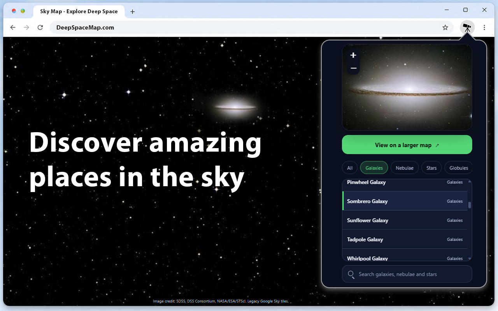Focus the Search galaxies, nebulae and stars field
Image resolution: width=498 pixels, height=311 pixels.
[x=407, y=274]
